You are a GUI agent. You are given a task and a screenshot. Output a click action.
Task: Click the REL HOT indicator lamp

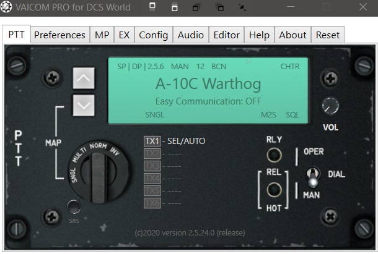coord(274,190)
